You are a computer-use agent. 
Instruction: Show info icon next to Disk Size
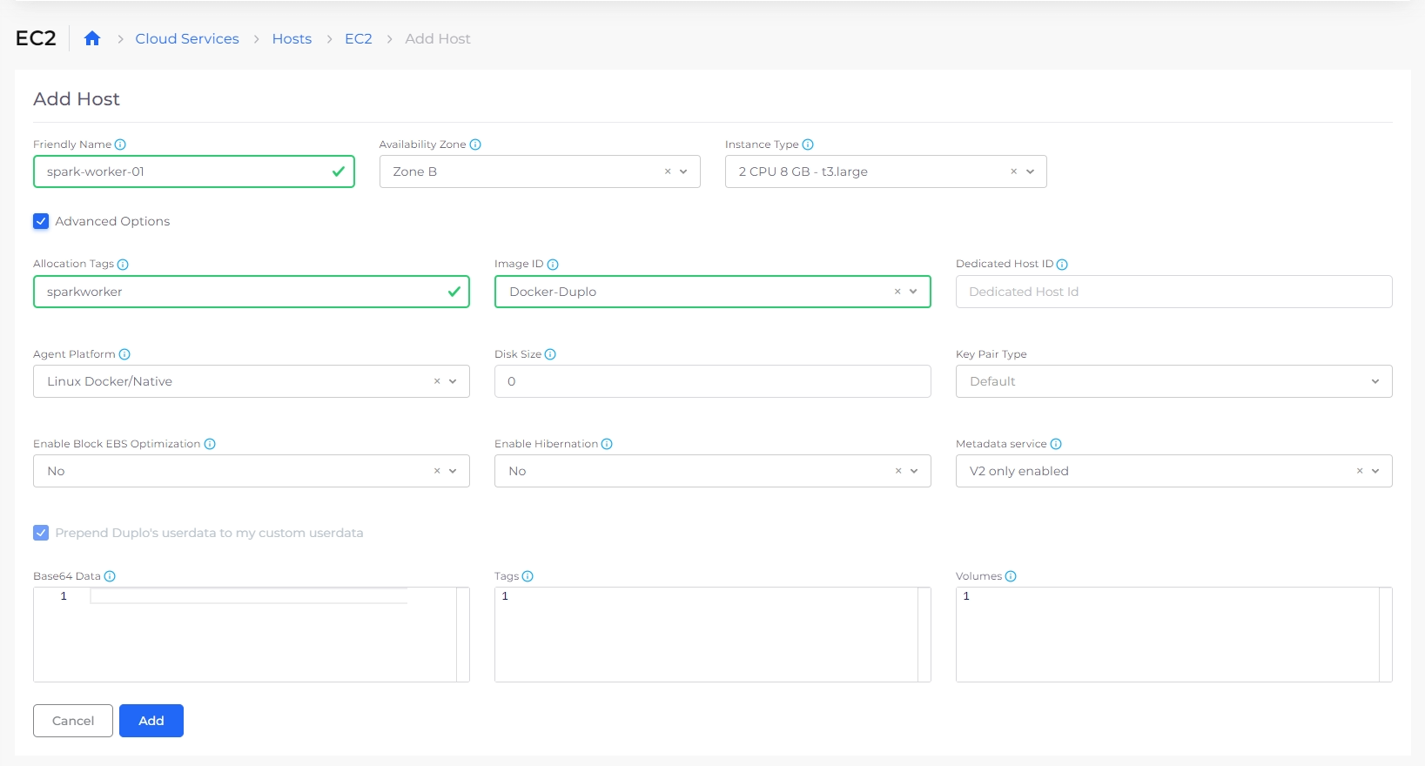(x=550, y=354)
